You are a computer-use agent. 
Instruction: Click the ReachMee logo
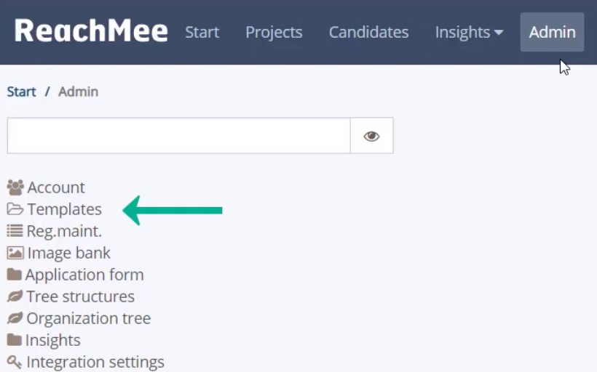pyautogui.click(x=91, y=31)
